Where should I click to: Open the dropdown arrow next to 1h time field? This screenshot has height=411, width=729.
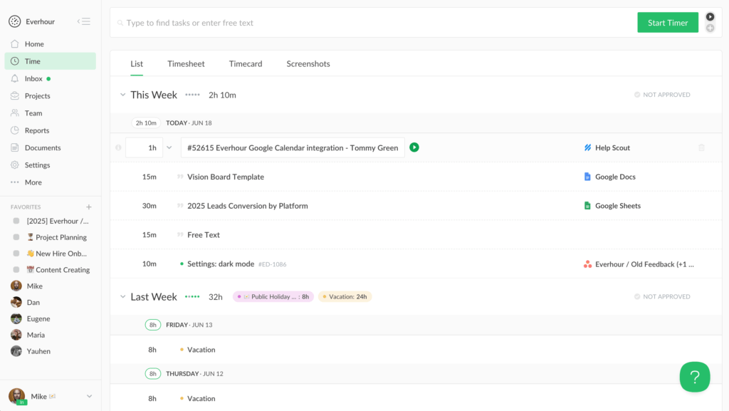coord(169,147)
